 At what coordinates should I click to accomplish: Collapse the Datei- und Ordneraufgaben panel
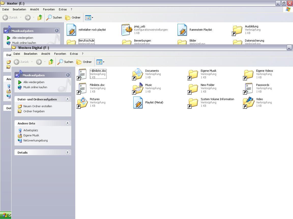(68, 99)
